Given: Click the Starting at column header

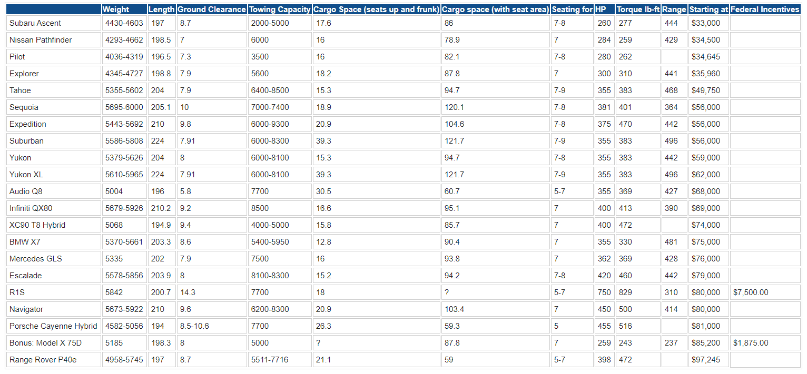Looking at the screenshot, I should [x=708, y=9].
